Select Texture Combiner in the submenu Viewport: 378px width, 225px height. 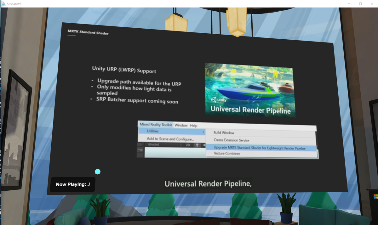(x=227, y=154)
